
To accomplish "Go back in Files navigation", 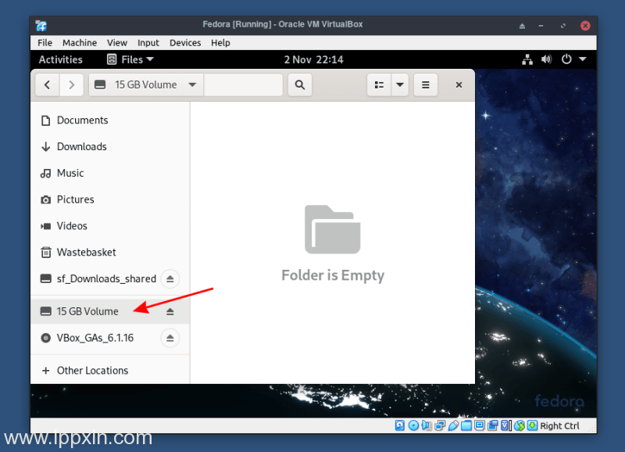I will [x=48, y=84].
